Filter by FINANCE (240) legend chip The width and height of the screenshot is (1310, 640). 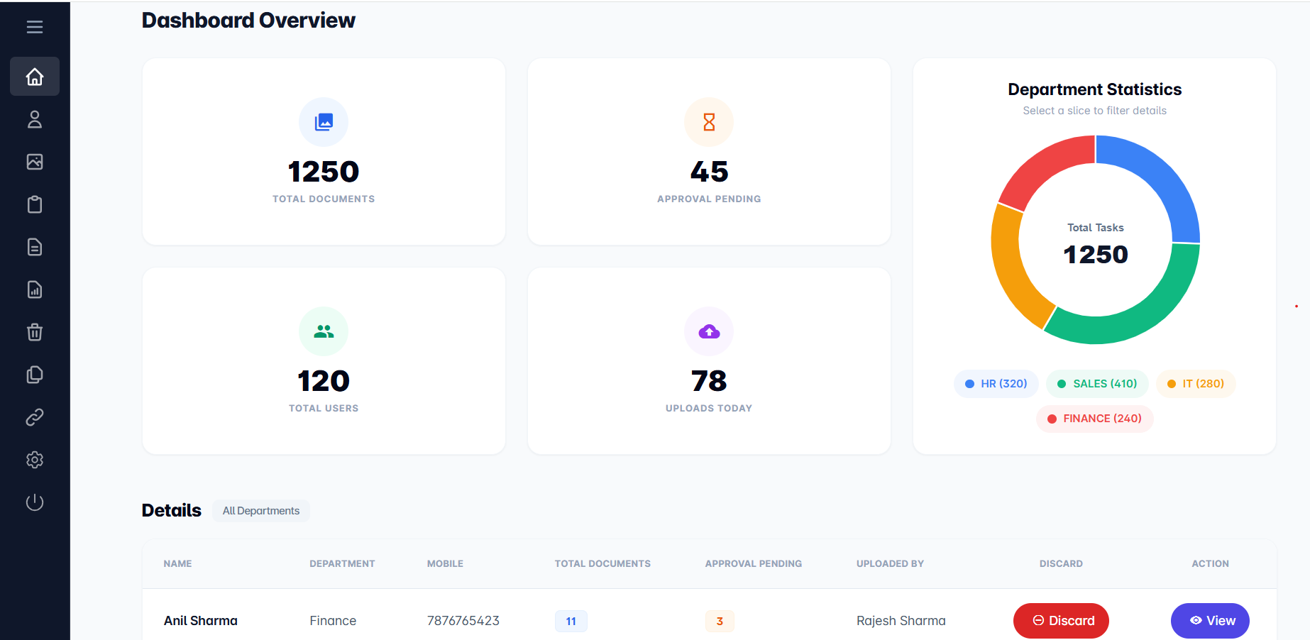point(1095,419)
